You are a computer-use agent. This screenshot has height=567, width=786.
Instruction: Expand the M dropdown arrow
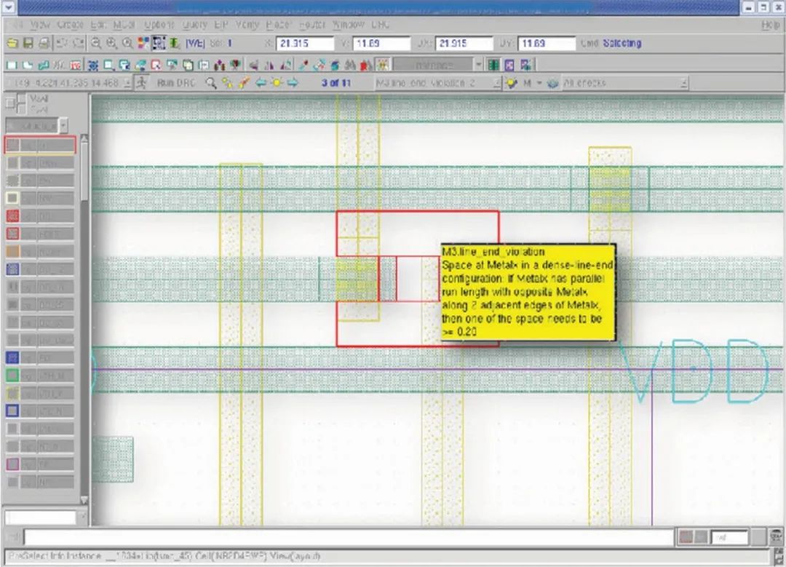click(539, 83)
